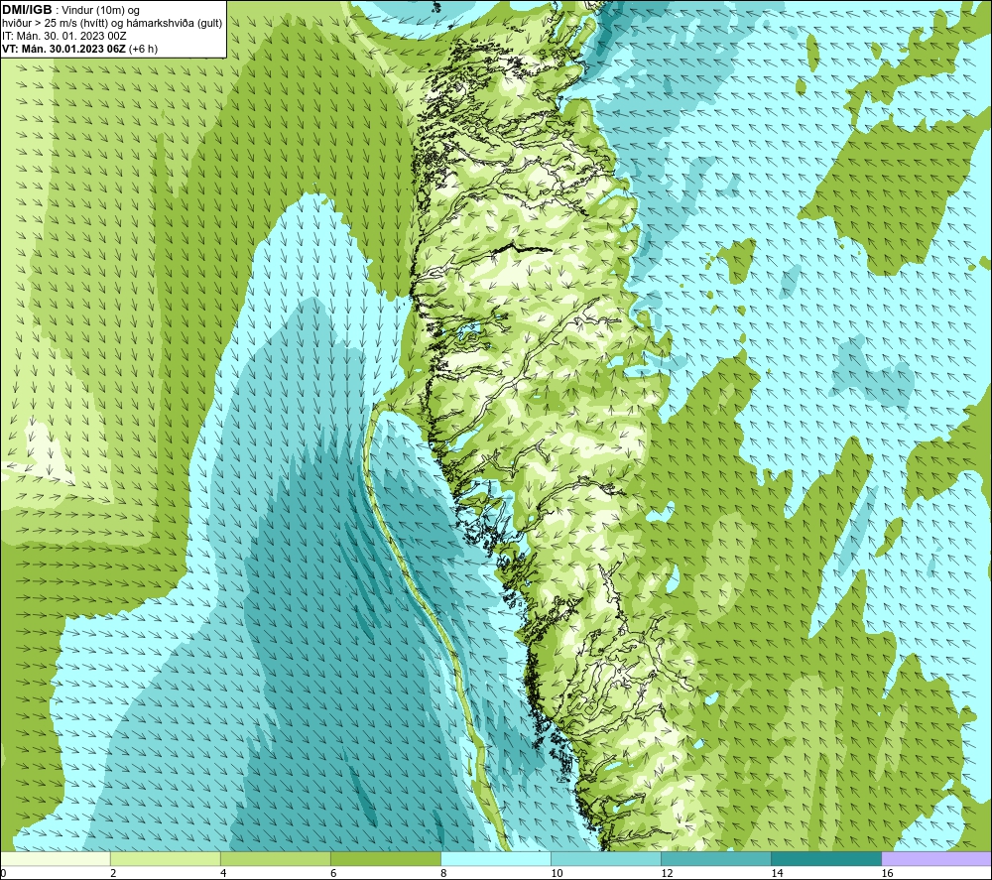Click the 8–10 m/s light cyan legend swatch
Image resolution: width=992 pixels, height=880 pixels.
click(x=495, y=858)
